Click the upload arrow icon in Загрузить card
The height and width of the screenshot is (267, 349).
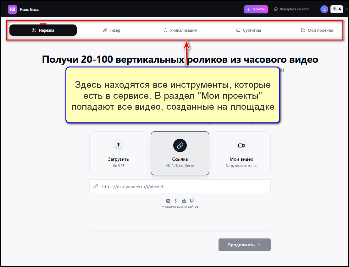tap(118, 146)
